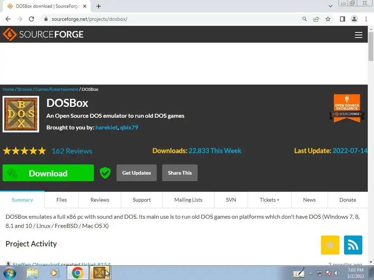Open the News tab
The height and width of the screenshot is (280, 374).
(309, 200)
